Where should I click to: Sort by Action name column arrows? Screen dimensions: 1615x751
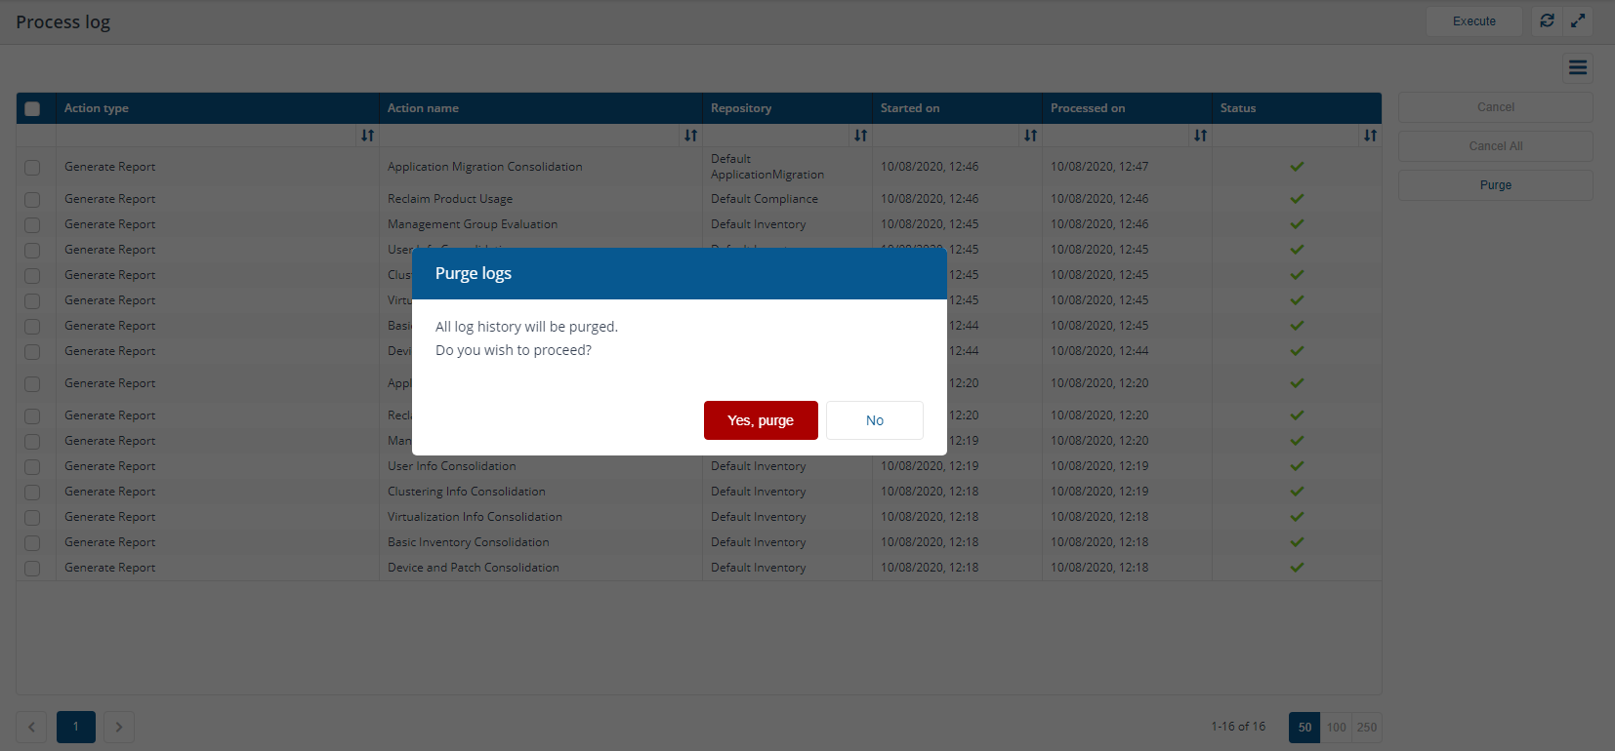click(690, 136)
